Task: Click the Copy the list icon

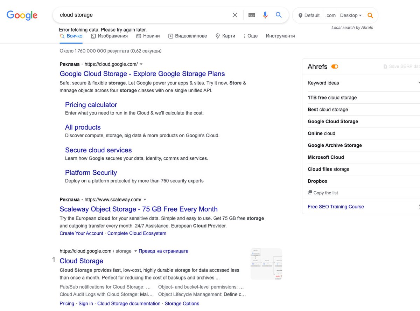Action: coord(310,192)
